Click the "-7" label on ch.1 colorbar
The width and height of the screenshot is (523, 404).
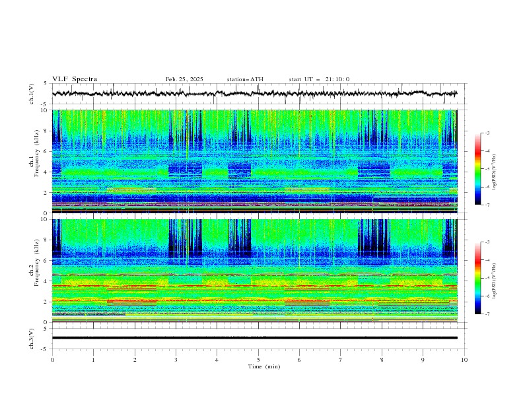487,205
